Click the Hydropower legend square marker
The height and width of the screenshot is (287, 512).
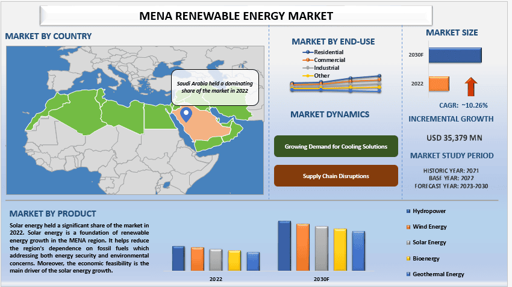[x=408, y=211]
